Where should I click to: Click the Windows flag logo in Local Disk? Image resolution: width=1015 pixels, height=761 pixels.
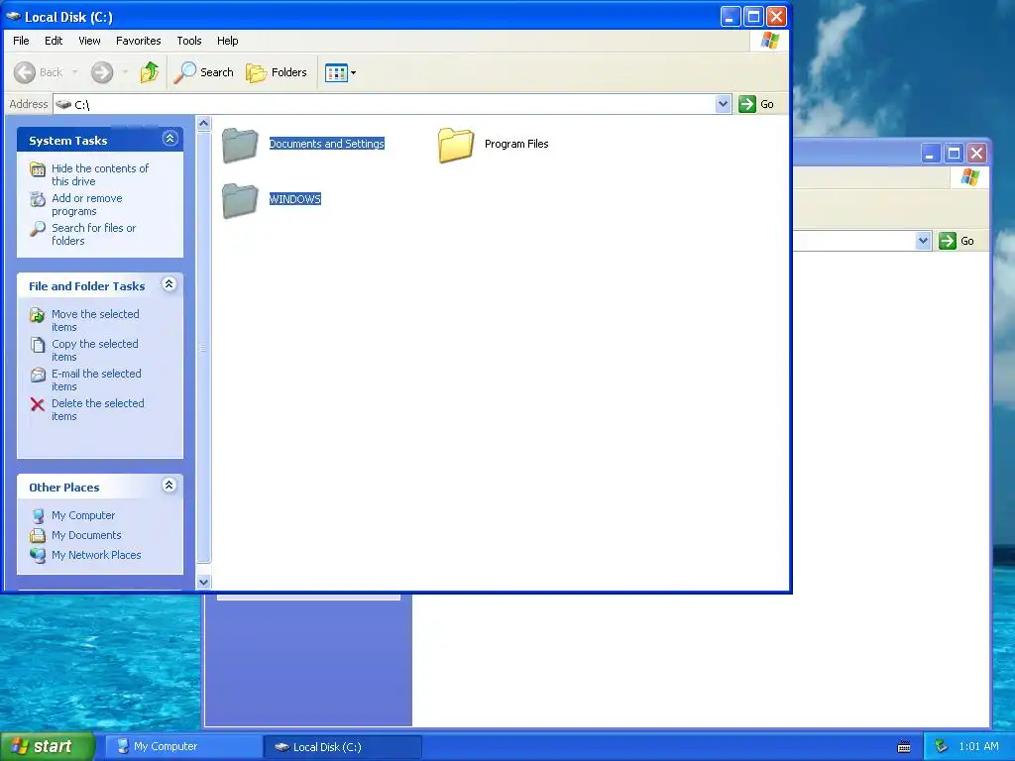click(769, 41)
